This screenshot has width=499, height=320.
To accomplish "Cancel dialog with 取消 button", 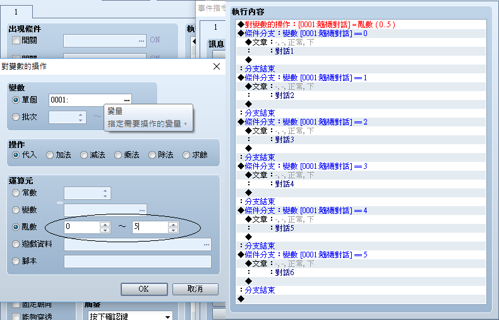I will click(195, 289).
